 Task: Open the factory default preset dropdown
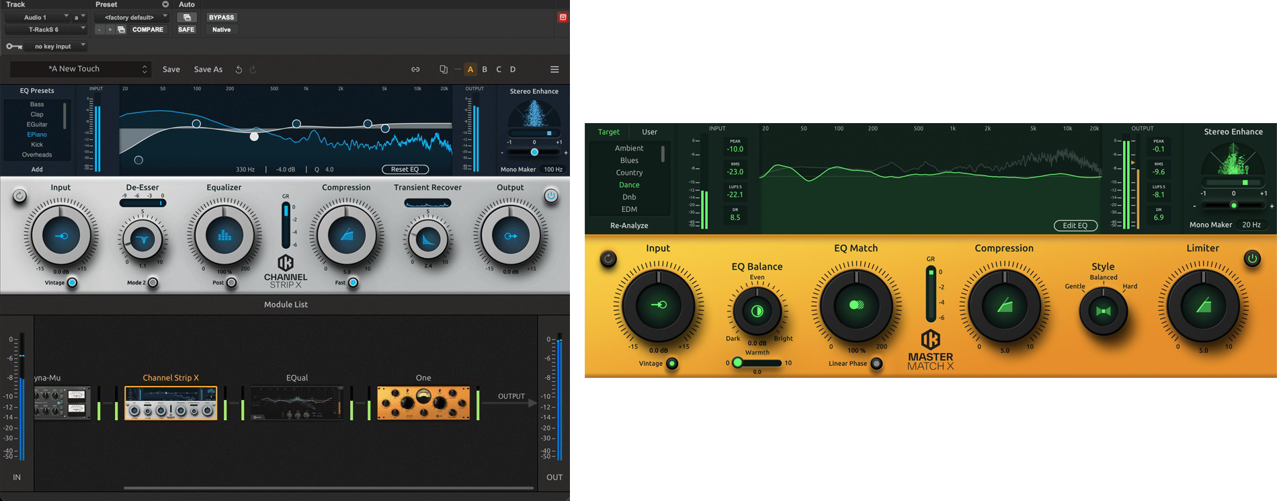(x=132, y=17)
